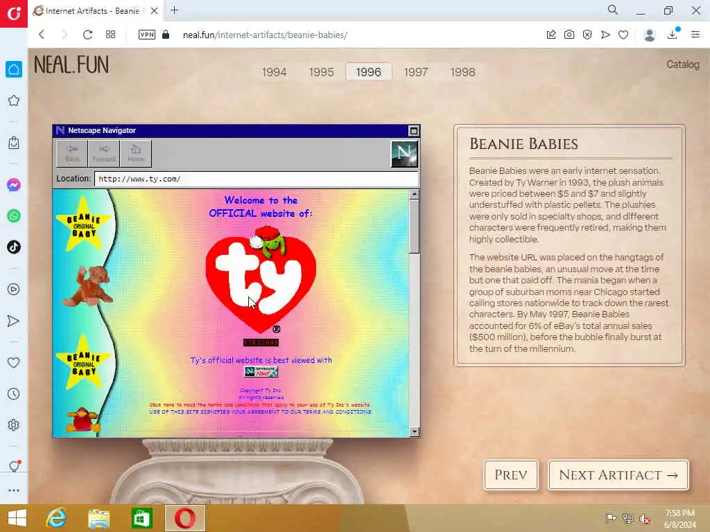The image size is (710, 532).
Task: Reload the current page
Action: click(x=87, y=35)
